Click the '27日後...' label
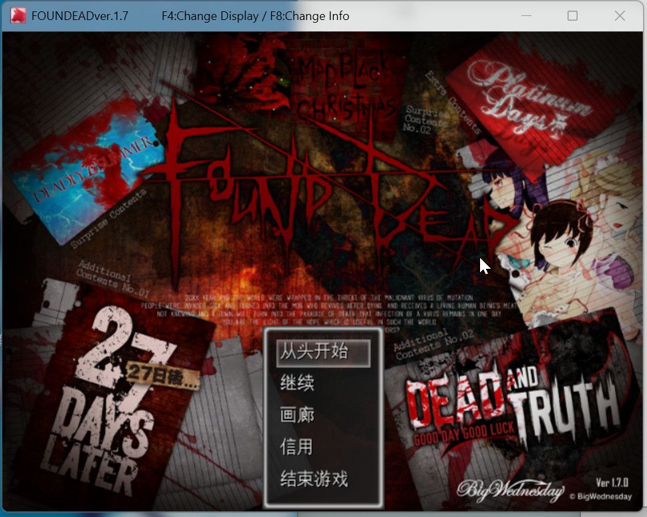 162,376
